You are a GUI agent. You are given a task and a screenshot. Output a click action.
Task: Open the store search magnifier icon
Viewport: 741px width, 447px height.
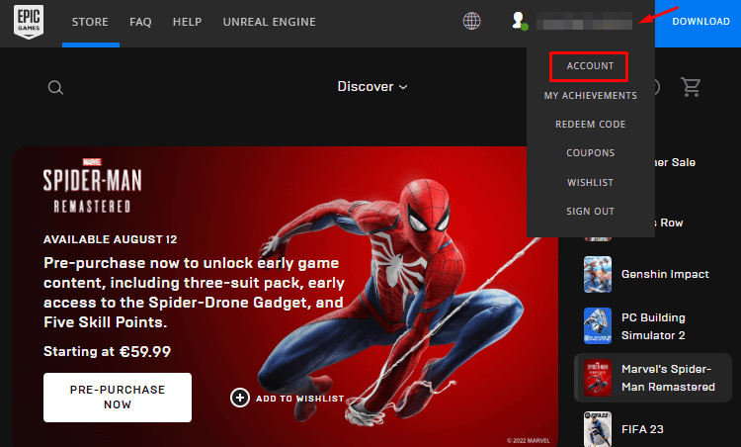click(x=55, y=87)
